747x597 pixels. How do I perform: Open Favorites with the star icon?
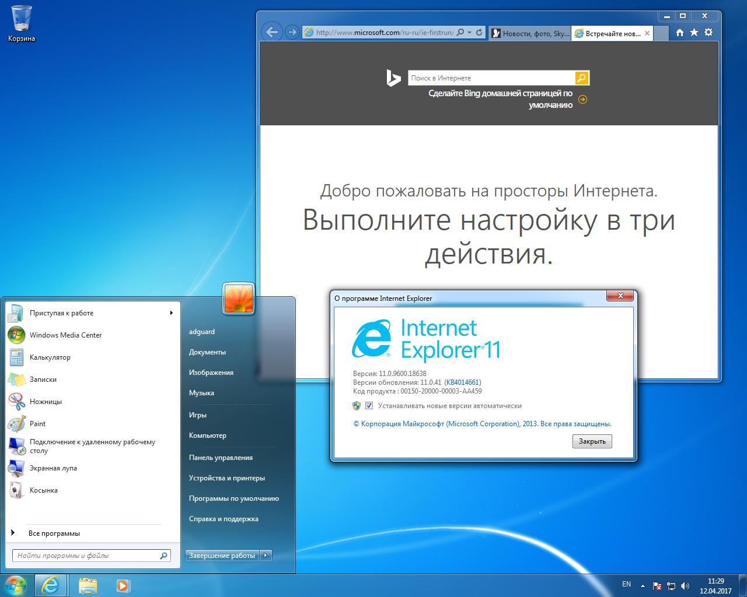[x=694, y=33]
